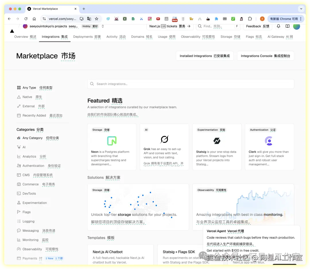Open the Observability tab

[x=198, y=36]
